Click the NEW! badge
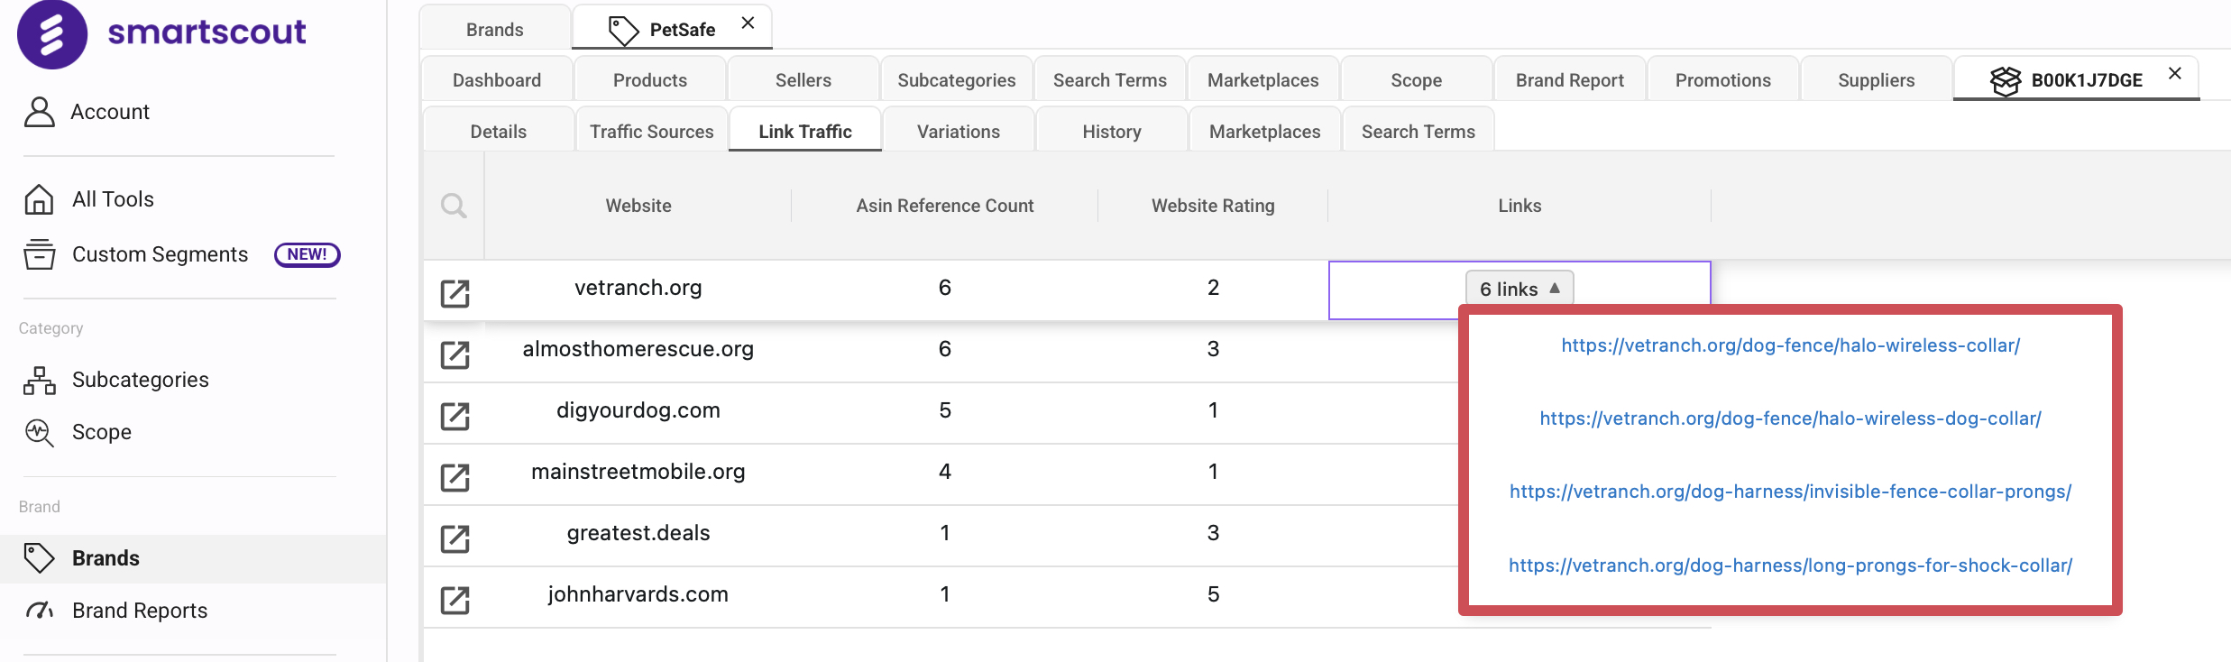 (308, 254)
